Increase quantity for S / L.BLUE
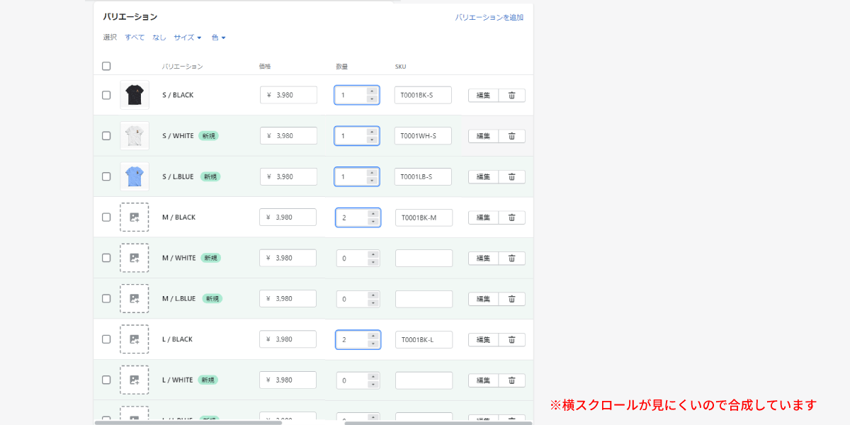 coord(373,173)
